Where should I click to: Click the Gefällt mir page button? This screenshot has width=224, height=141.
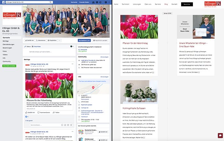tap(29, 41)
